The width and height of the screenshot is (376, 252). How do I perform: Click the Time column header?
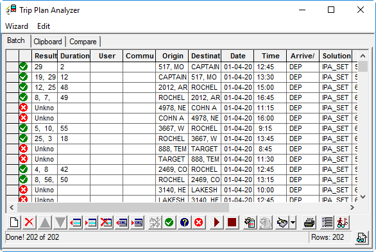click(x=270, y=56)
